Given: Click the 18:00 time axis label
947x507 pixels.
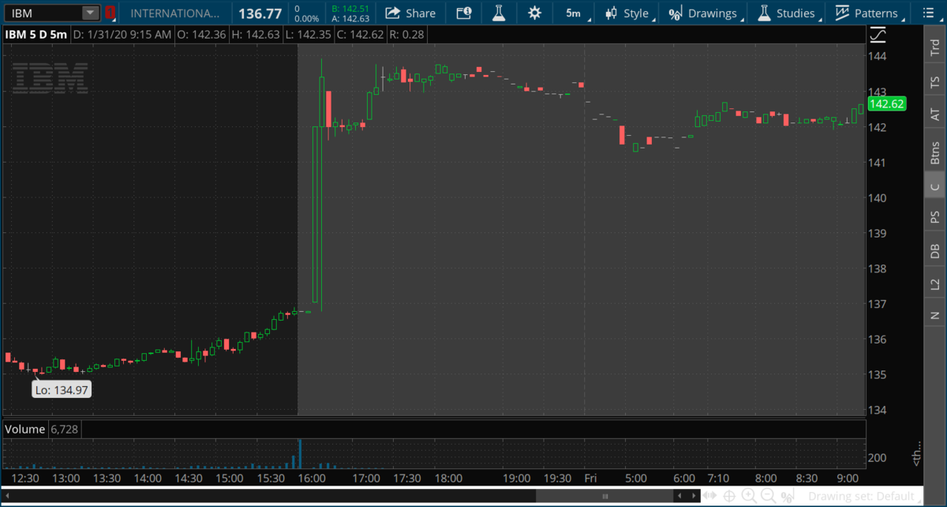Looking at the screenshot, I should coord(448,479).
